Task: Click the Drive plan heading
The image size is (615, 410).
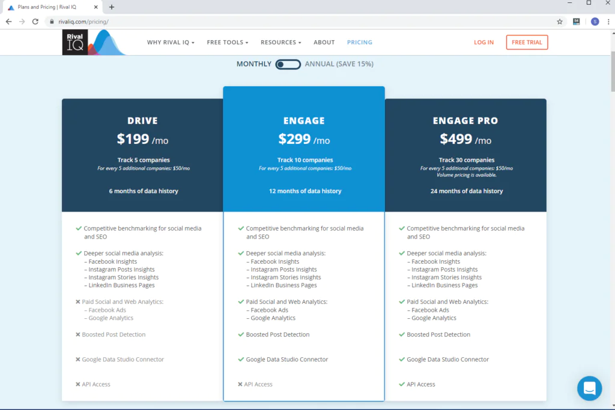Action: [142, 120]
